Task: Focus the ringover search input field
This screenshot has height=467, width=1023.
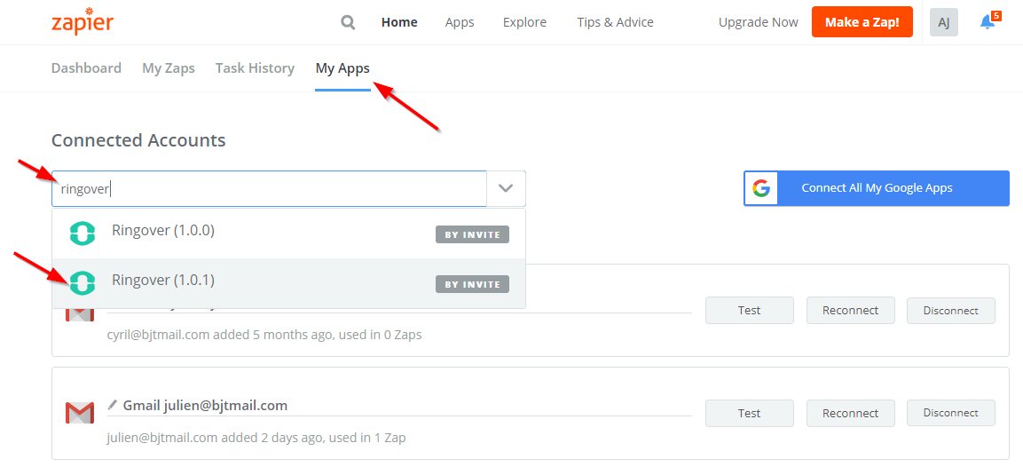Action: (x=270, y=189)
